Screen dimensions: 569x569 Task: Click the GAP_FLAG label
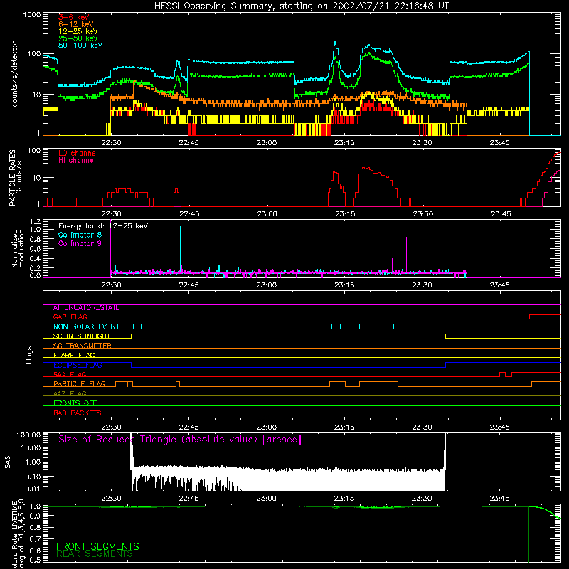pos(70,317)
